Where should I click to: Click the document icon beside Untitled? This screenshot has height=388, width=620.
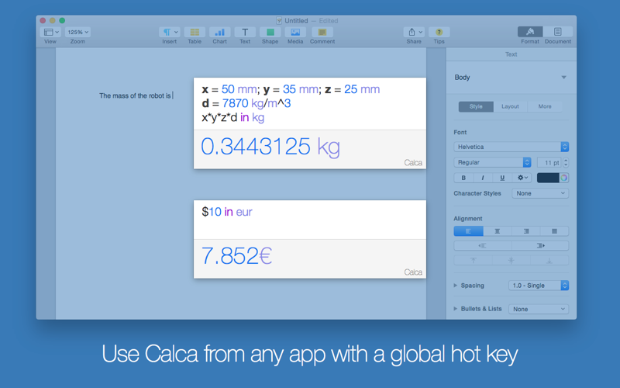click(x=279, y=21)
